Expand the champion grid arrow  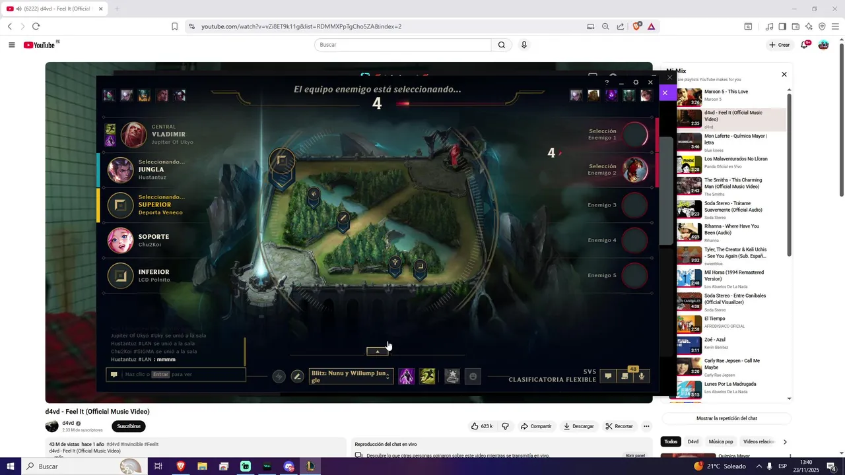pyautogui.click(x=378, y=352)
